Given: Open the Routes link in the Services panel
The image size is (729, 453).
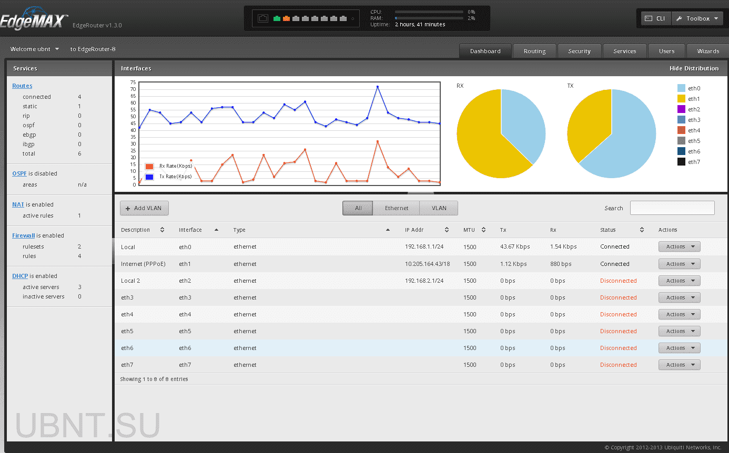Looking at the screenshot, I should pos(22,86).
